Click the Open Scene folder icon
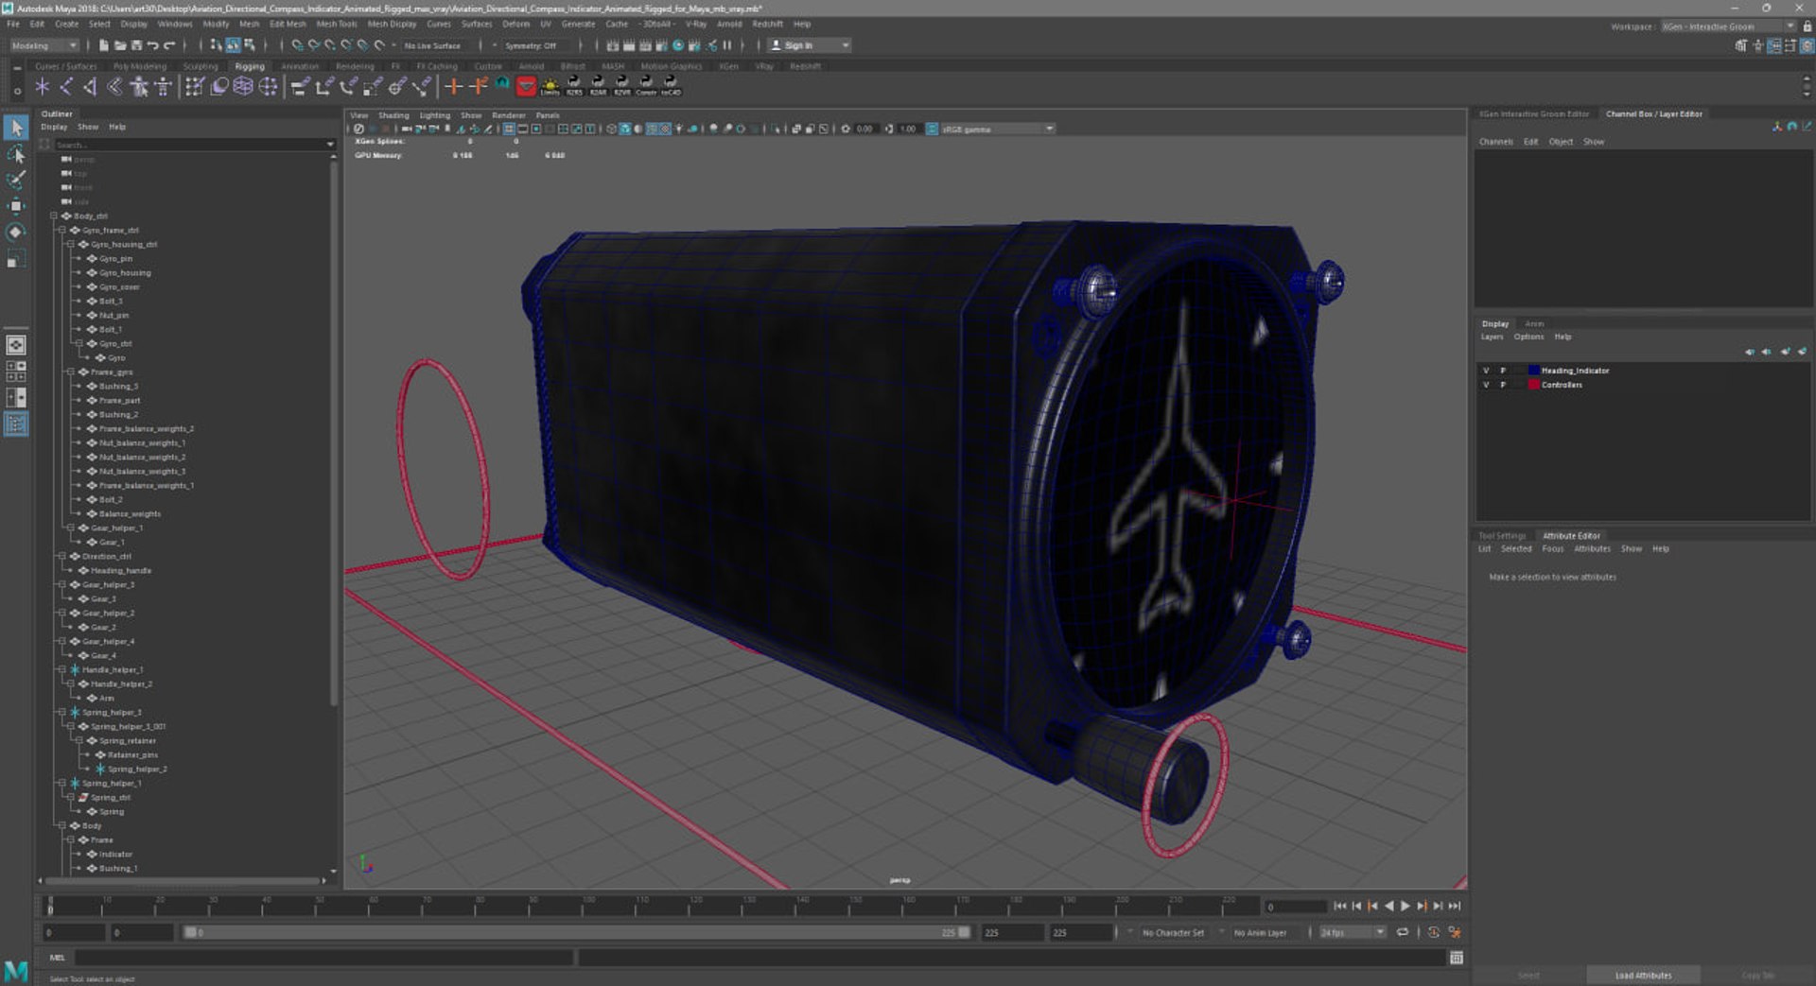The width and height of the screenshot is (1816, 986). pyautogui.click(x=120, y=45)
